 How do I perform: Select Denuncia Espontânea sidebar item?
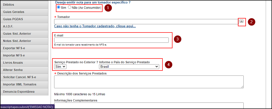pos(24,92)
